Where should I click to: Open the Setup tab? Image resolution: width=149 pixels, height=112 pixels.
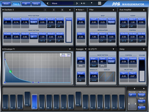36,4
